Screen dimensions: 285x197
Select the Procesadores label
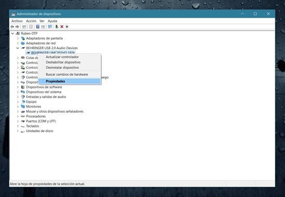point(36,116)
